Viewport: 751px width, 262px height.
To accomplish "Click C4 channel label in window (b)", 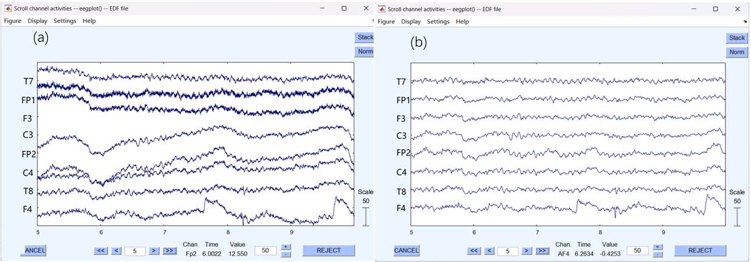I will click(401, 172).
